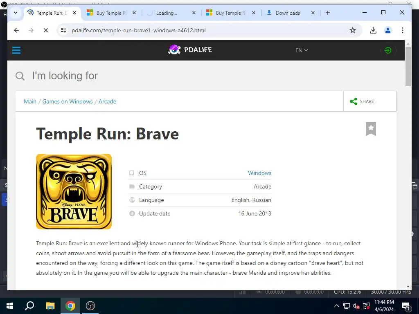Open the EN language dropdown

pyautogui.click(x=302, y=50)
